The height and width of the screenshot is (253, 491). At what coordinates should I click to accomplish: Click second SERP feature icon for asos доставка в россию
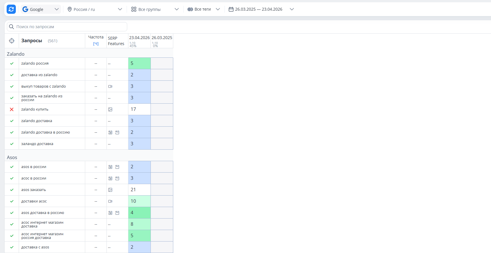coord(117,213)
